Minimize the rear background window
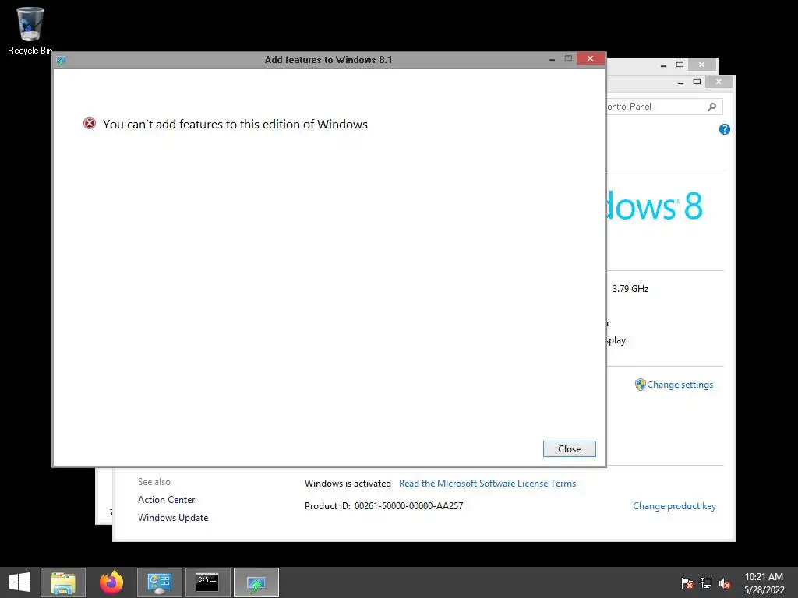This screenshot has width=798, height=598. click(663, 65)
